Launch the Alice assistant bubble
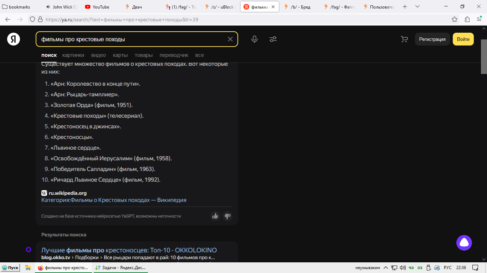Viewport: 487px width, 273px height. 465,243
